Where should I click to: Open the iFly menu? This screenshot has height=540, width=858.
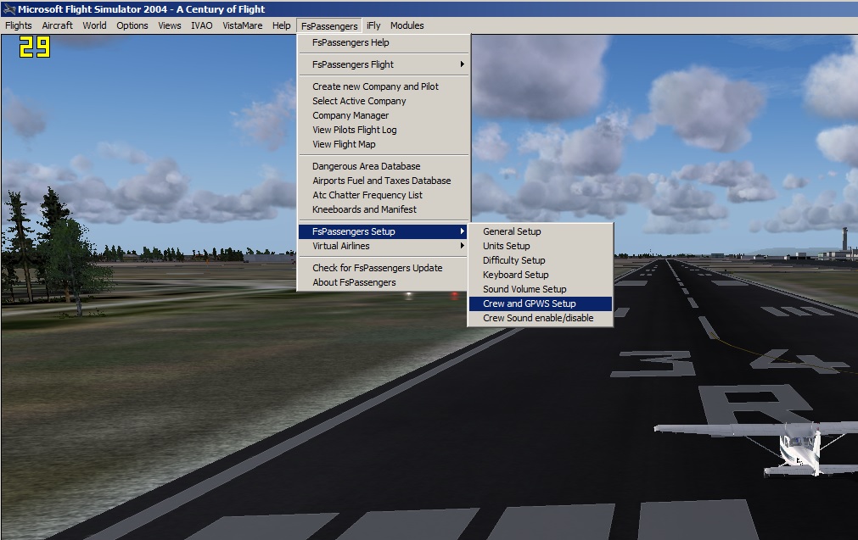coord(373,25)
